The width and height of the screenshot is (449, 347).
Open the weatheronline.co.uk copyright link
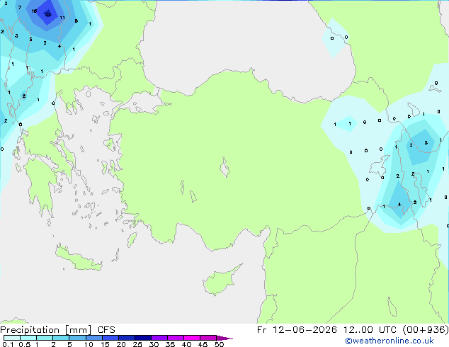pos(390,341)
